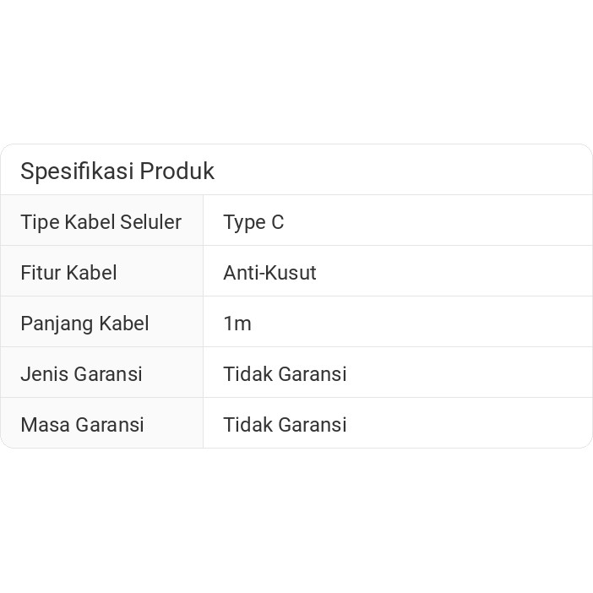593x593 pixels.
Task: Select the Jenis Garansi label
Action: click(x=81, y=374)
